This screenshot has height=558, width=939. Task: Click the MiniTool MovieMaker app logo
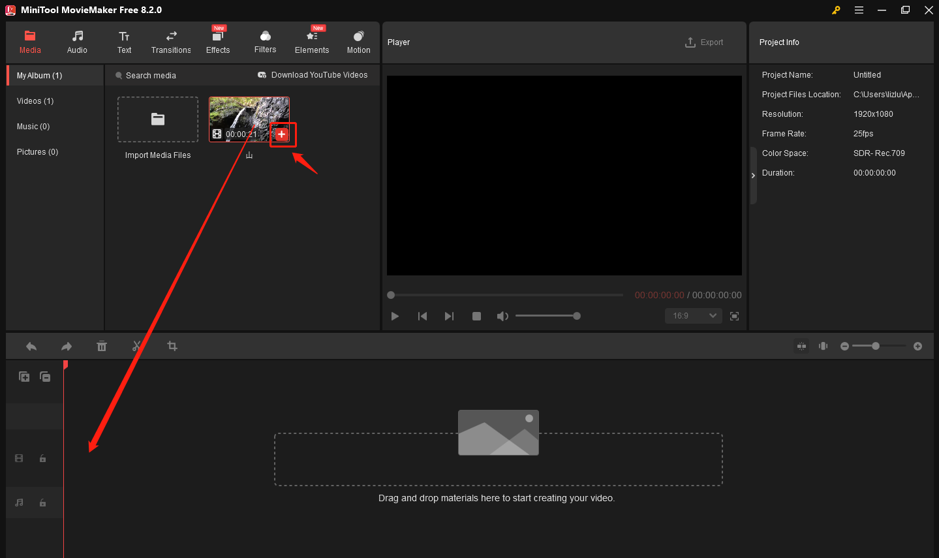(10, 10)
